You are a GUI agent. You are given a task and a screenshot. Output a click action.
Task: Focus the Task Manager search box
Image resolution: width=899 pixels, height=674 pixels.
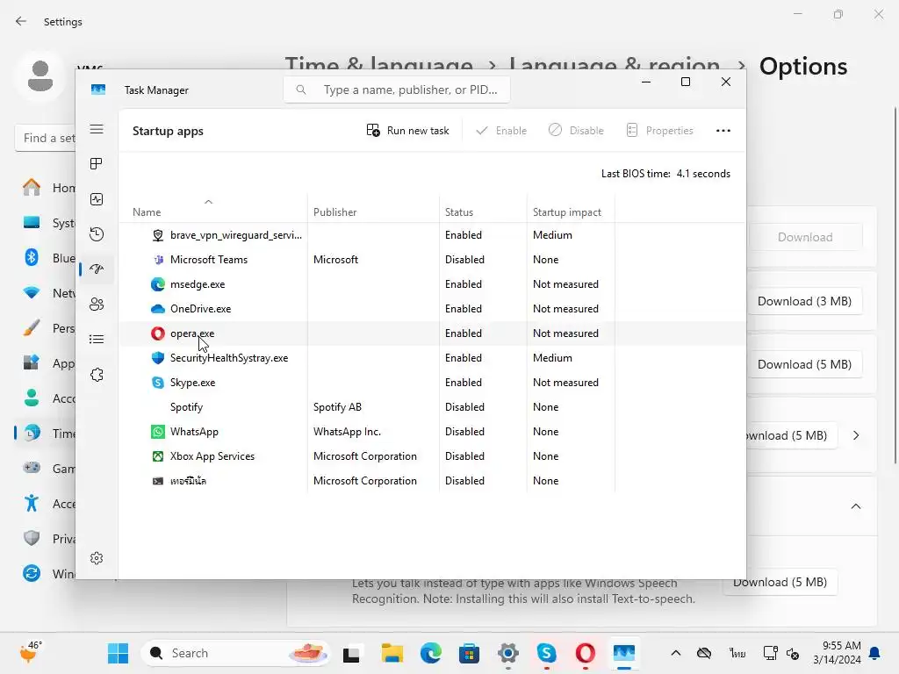click(397, 90)
